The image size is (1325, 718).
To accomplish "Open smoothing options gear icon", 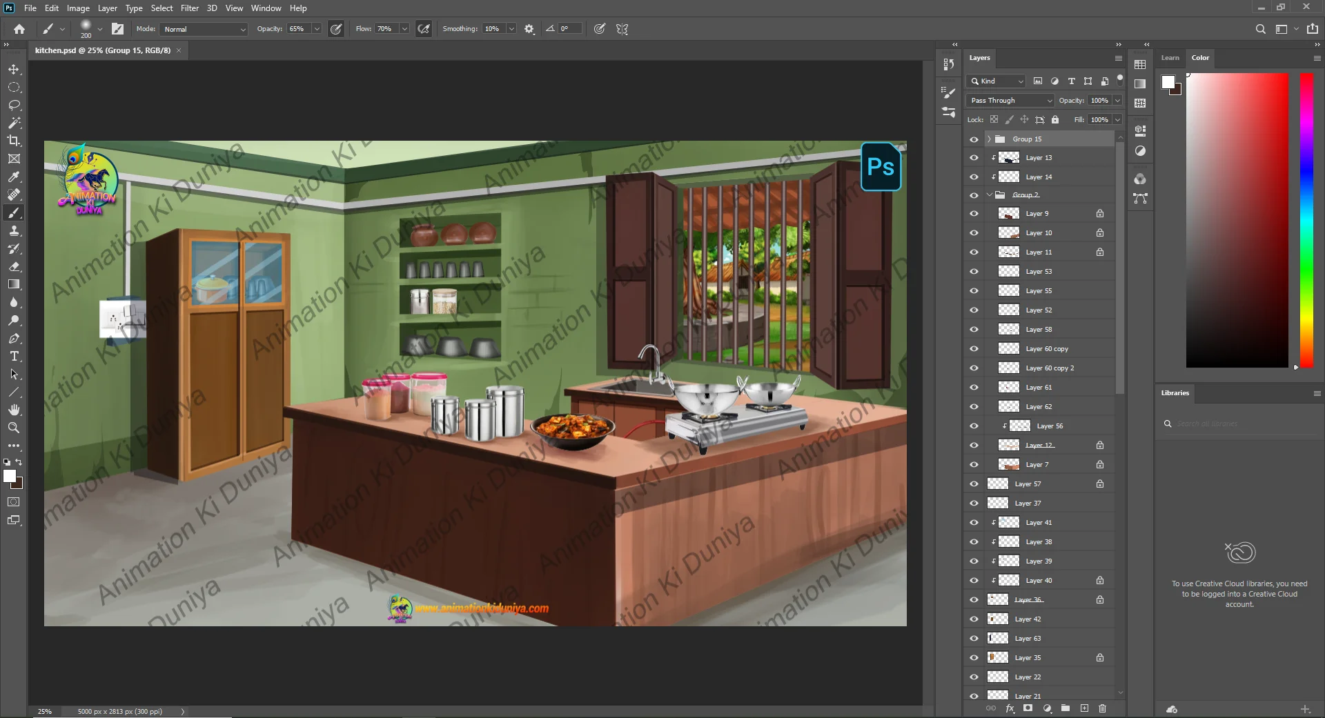I will coord(529,29).
